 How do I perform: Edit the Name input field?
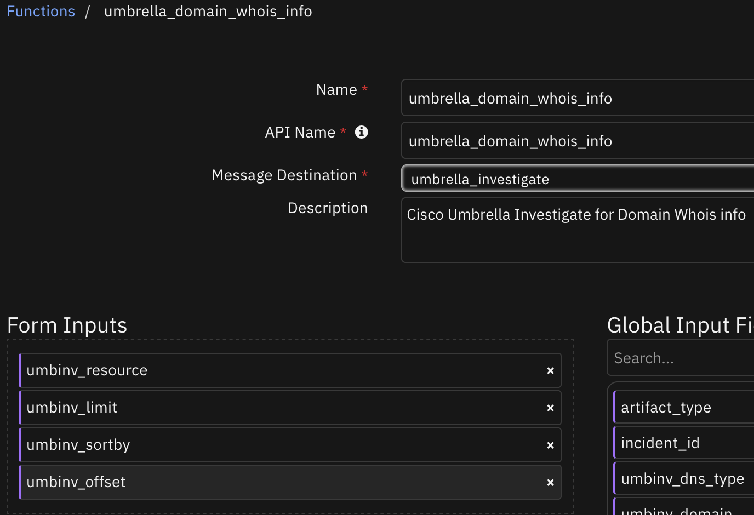point(578,98)
